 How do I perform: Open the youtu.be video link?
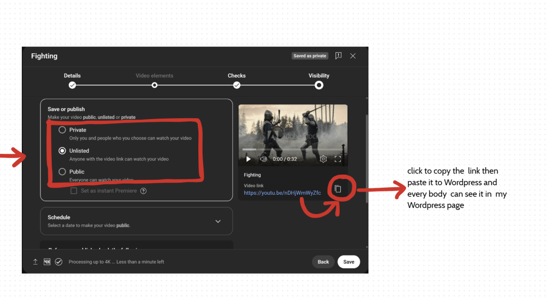coord(282,193)
